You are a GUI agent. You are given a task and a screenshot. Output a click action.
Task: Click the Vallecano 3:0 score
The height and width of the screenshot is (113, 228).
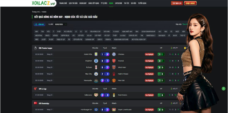click(x=105, y=95)
